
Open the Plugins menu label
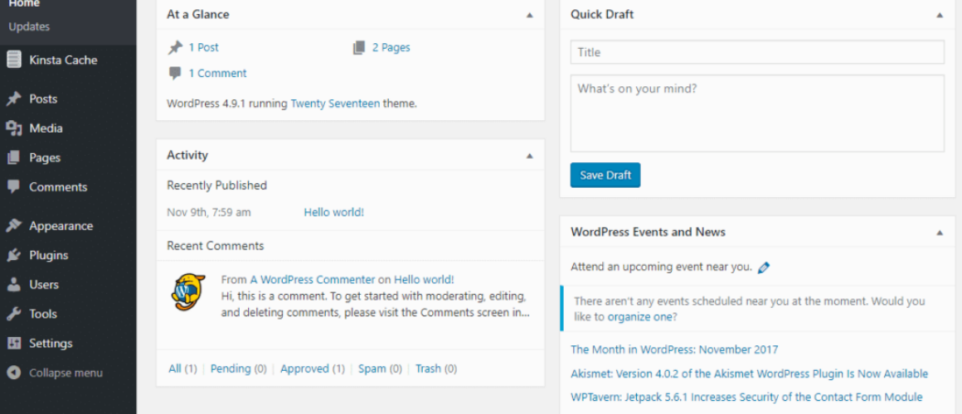(48, 255)
